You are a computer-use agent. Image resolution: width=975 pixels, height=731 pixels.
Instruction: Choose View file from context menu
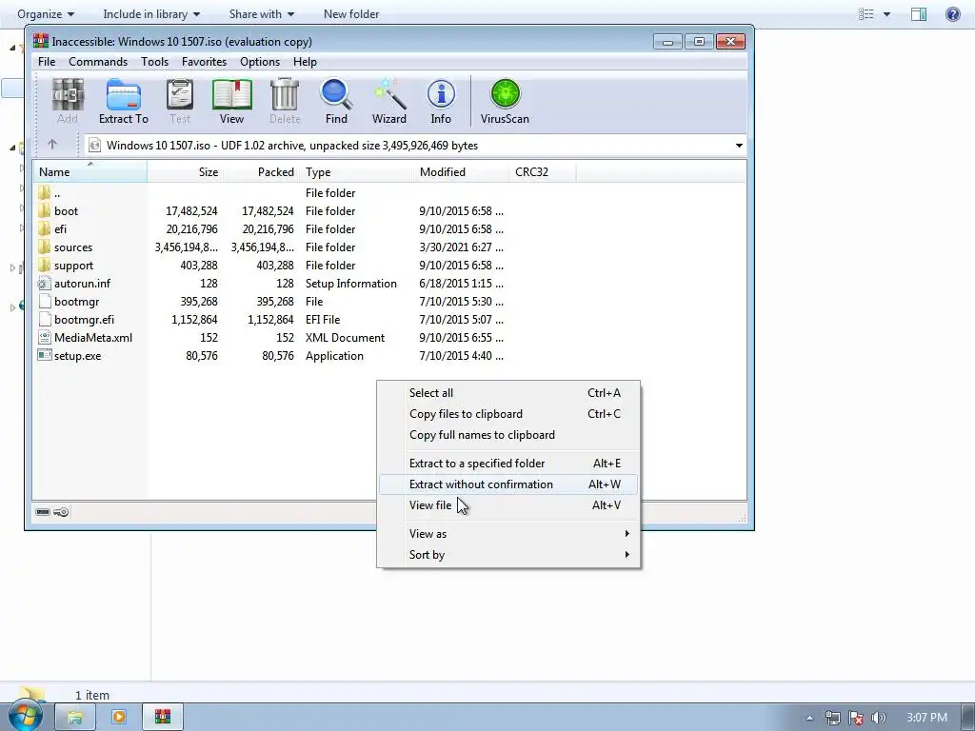coord(508,505)
